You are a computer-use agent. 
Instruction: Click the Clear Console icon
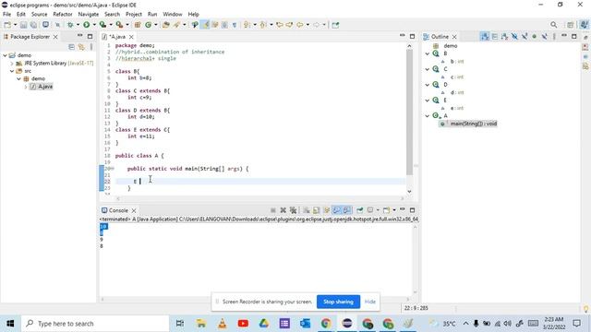(x=307, y=210)
